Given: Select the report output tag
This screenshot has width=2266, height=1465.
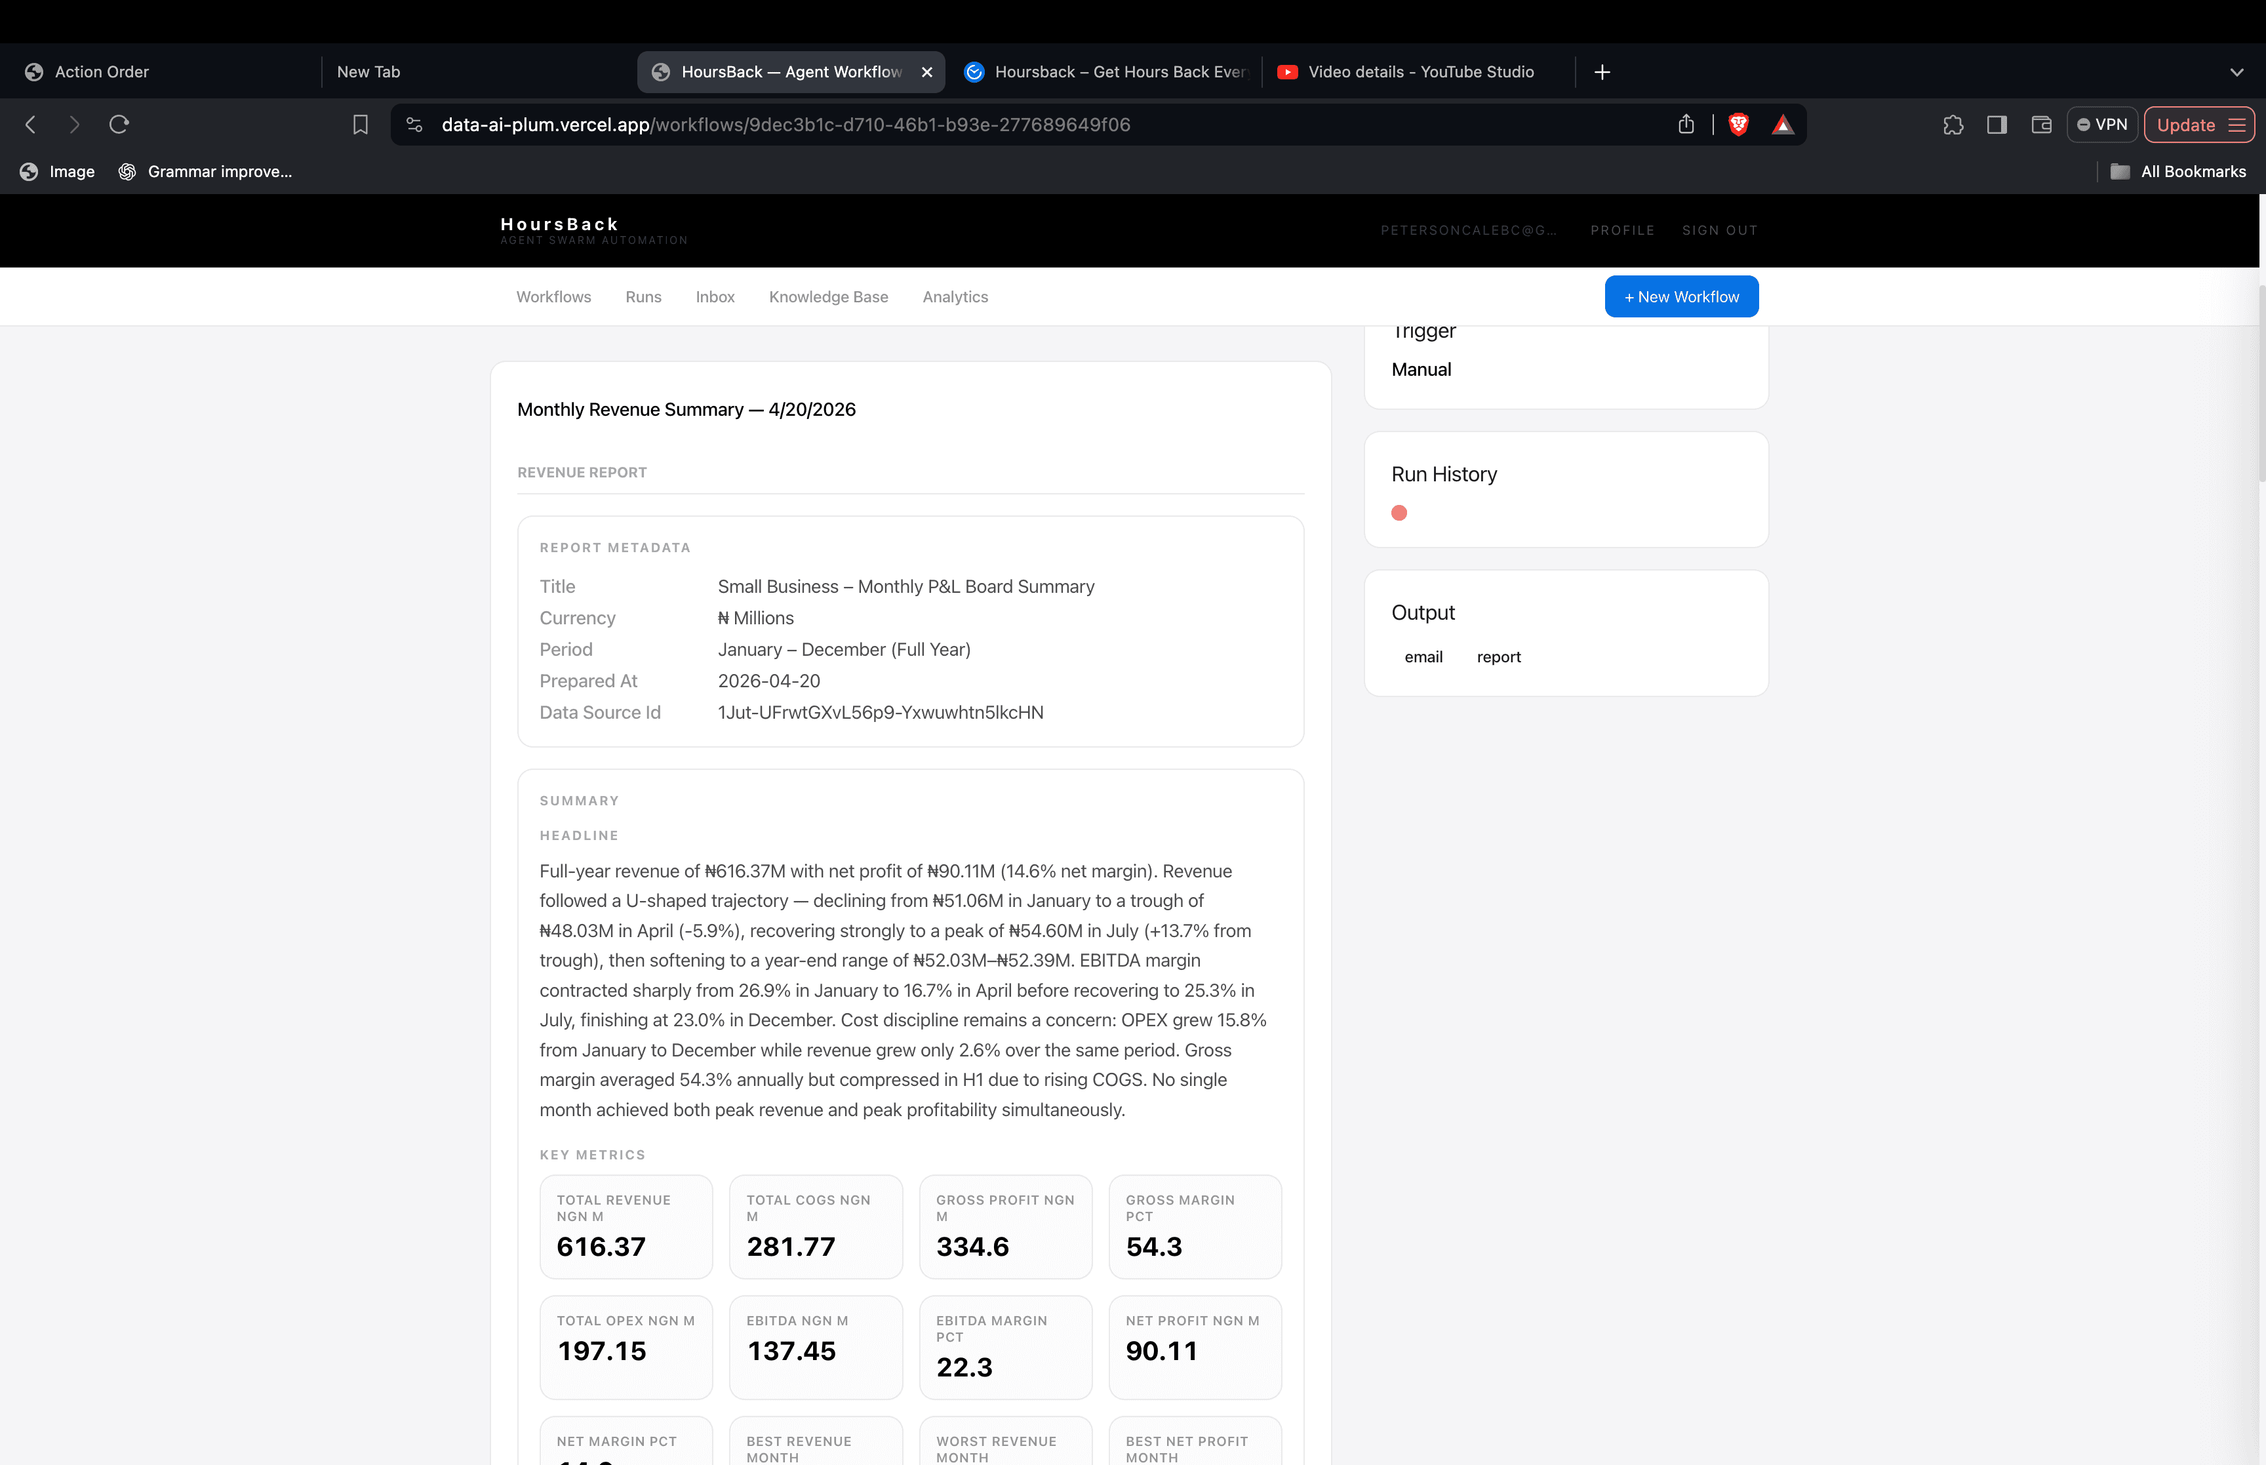Looking at the screenshot, I should (x=1499, y=657).
